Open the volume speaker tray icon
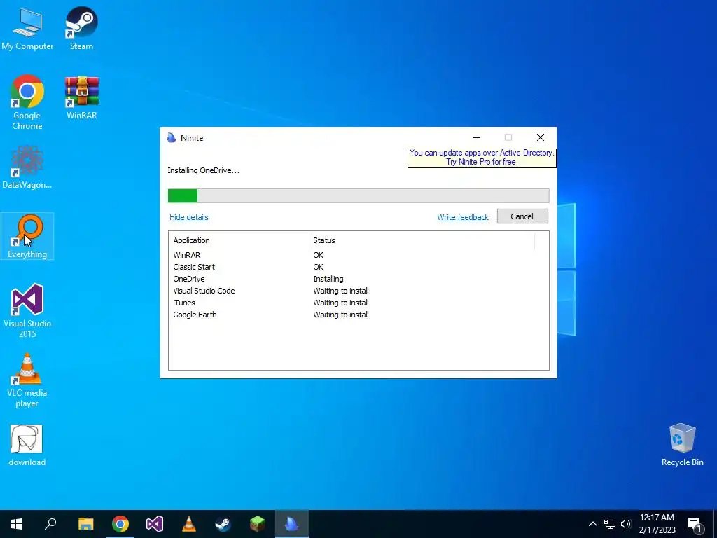The height and width of the screenshot is (538, 717). point(625,524)
